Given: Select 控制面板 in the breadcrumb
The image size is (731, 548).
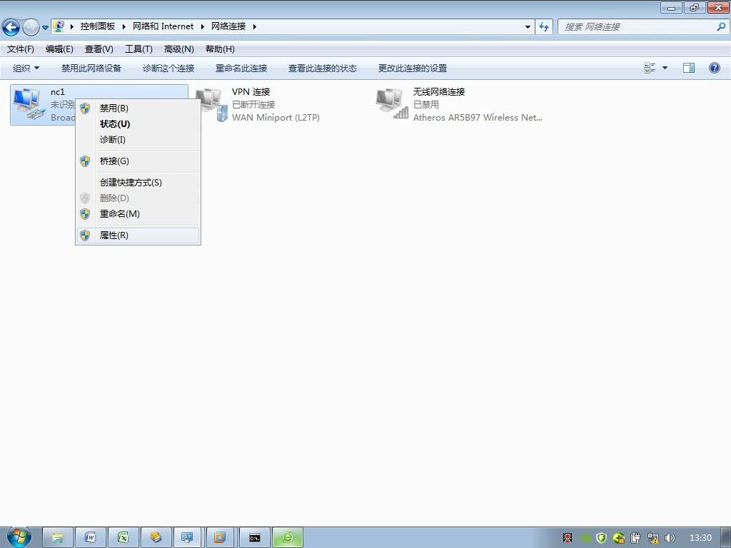Looking at the screenshot, I should 97,26.
